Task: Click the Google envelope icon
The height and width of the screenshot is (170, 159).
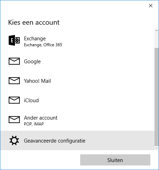Action: click(x=14, y=61)
